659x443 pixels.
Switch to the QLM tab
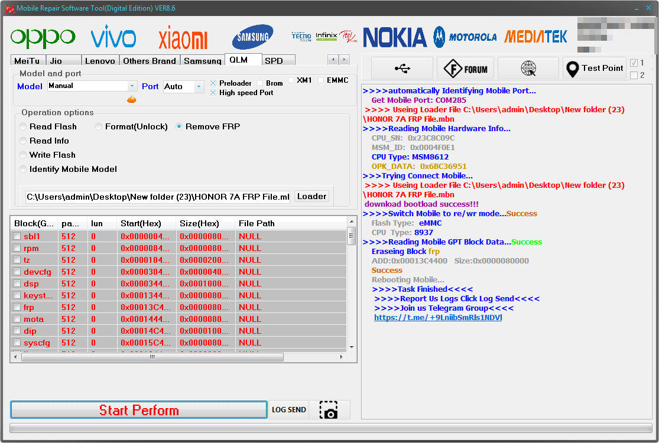point(243,60)
